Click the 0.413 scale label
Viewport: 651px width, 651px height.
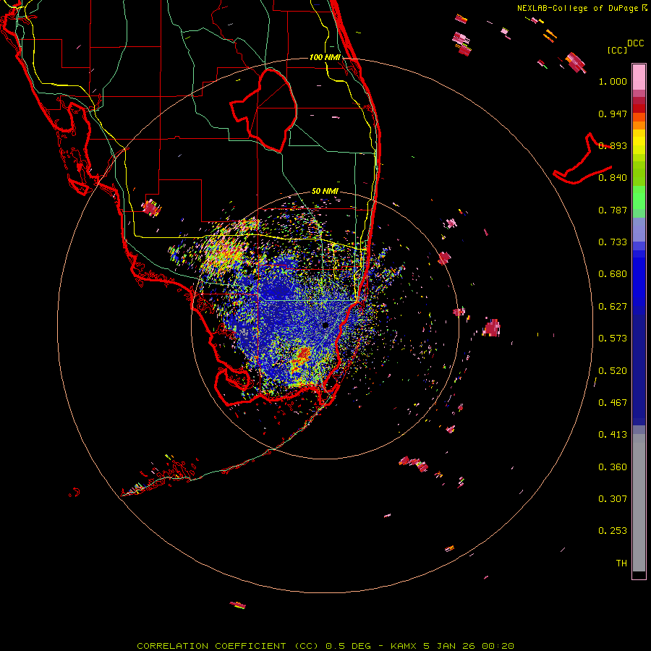(x=613, y=435)
